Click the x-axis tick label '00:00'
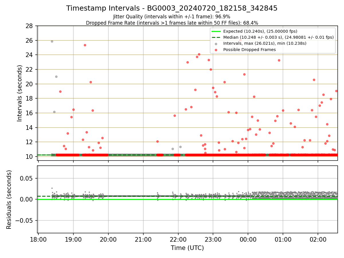Screen dimensions: 344x258 (x=248, y=240)
